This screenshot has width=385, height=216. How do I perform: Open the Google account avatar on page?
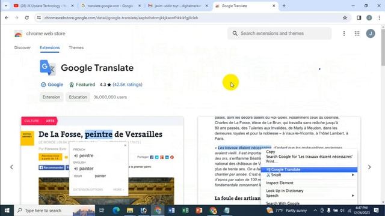point(371,34)
